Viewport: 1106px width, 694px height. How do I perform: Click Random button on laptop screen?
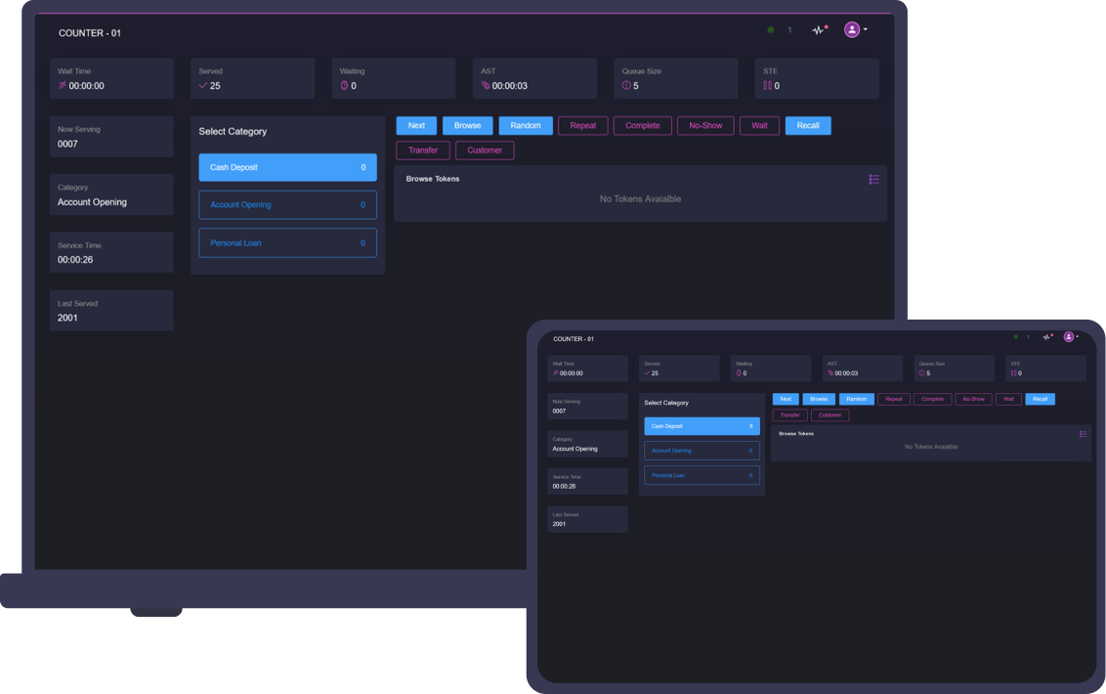pyautogui.click(x=526, y=126)
